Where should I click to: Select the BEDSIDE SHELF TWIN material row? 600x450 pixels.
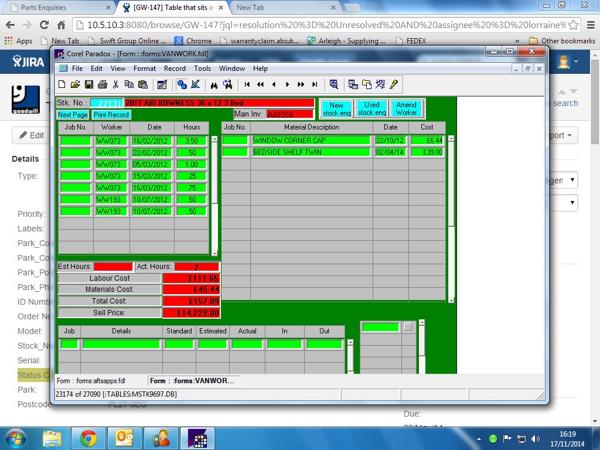point(312,152)
